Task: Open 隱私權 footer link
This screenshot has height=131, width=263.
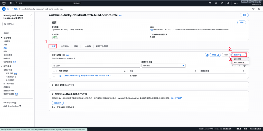Action: point(239,129)
